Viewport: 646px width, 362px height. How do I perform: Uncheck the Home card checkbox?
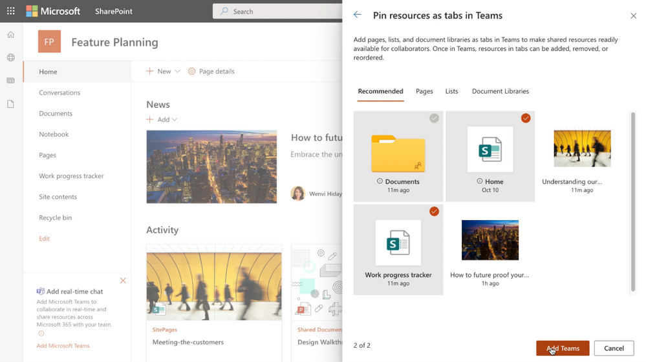coord(526,118)
